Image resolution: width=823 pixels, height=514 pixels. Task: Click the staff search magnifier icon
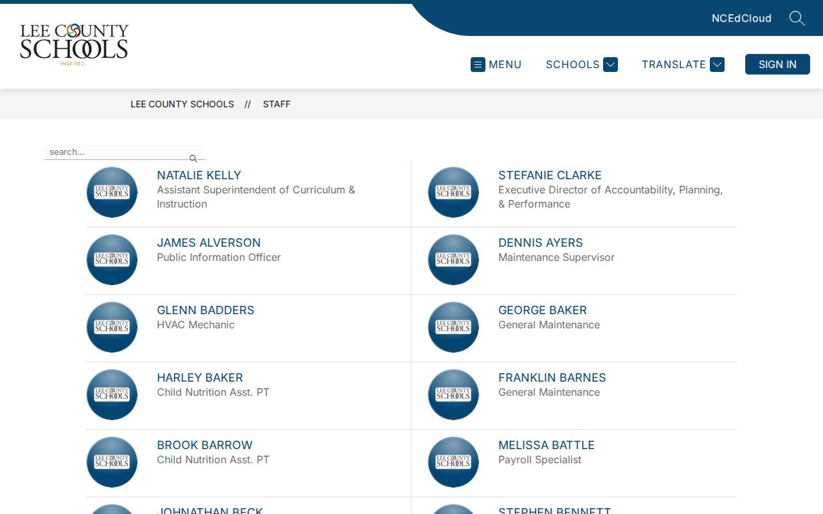(193, 158)
